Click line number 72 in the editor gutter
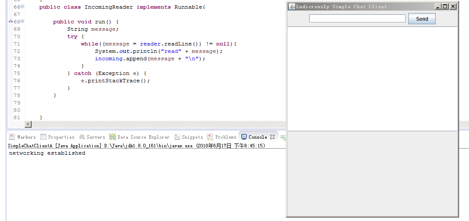The width and height of the screenshot is (469, 221). click(17, 51)
